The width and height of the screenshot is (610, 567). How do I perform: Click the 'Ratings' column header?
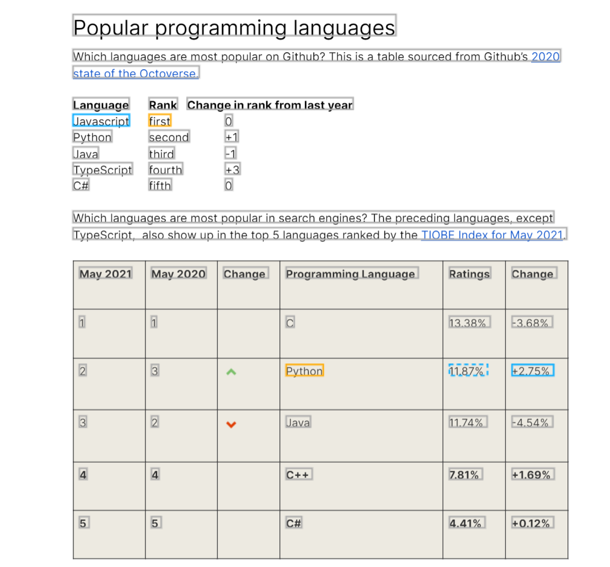(x=469, y=273)
